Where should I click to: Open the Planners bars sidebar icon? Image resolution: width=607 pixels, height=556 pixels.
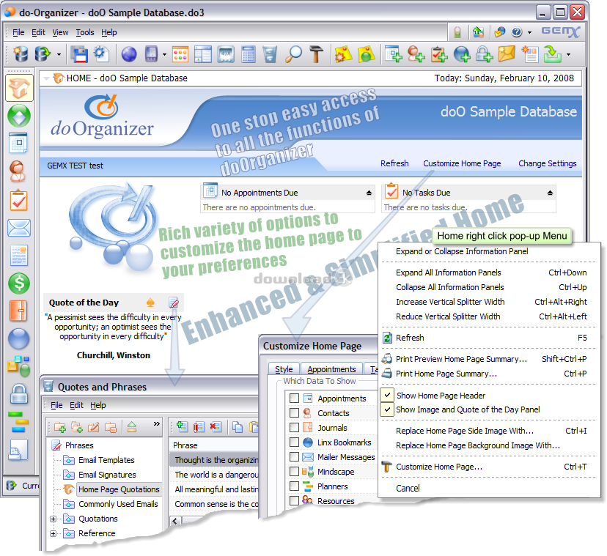[18, 421]
